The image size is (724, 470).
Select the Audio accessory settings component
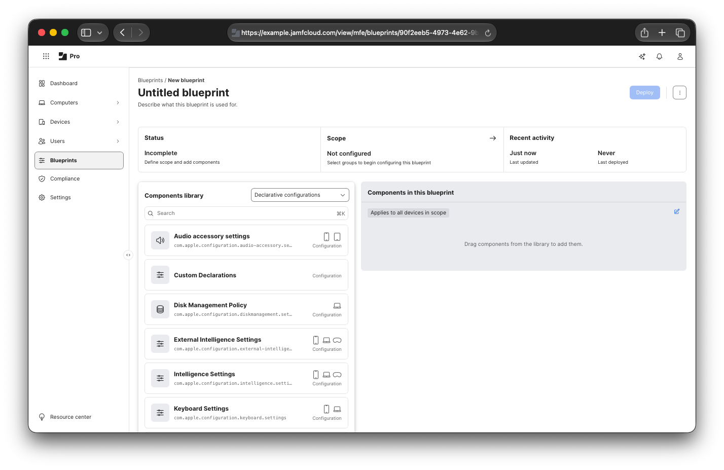pos(246,240)
